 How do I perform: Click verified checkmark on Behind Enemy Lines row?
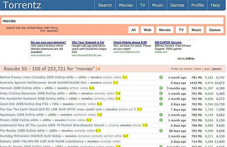(x=161, y=77)
